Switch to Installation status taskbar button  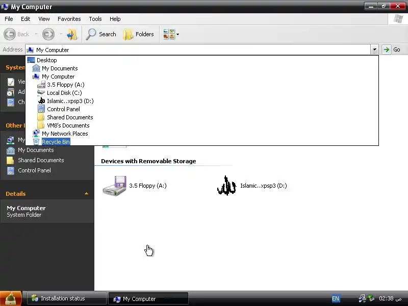(x=67, y=298)
